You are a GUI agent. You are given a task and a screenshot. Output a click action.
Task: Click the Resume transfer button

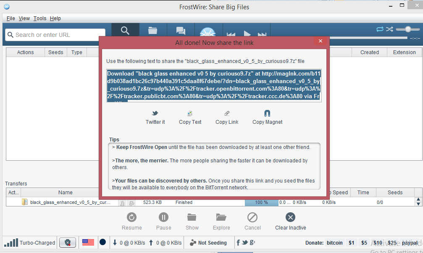pyautogui.click(x=131, y=222)
